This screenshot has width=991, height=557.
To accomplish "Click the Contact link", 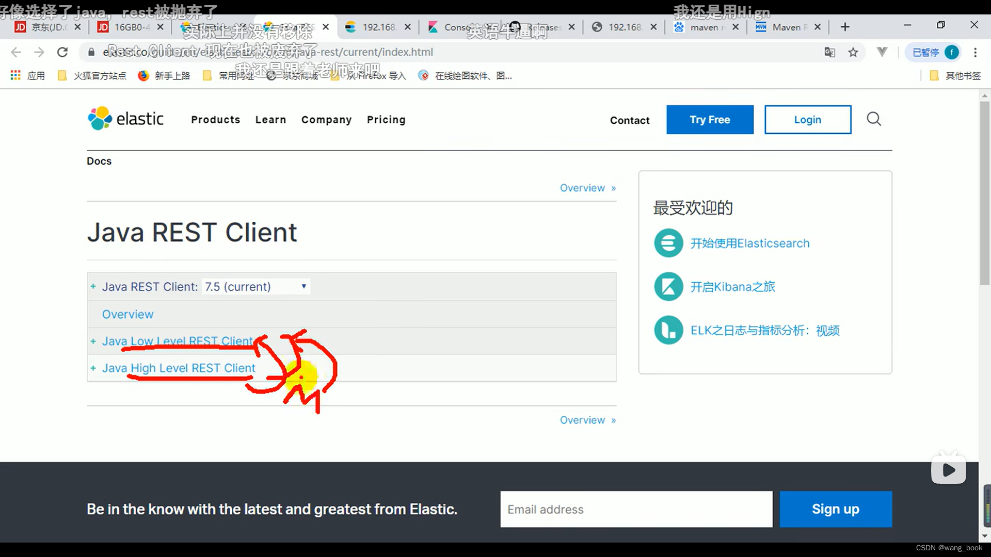I will point(630,120).
